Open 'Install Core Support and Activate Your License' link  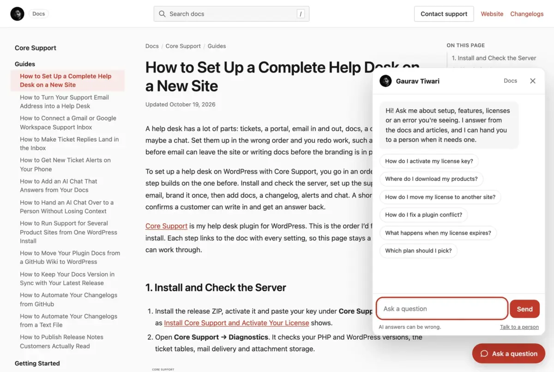click(x=236, y=323)
